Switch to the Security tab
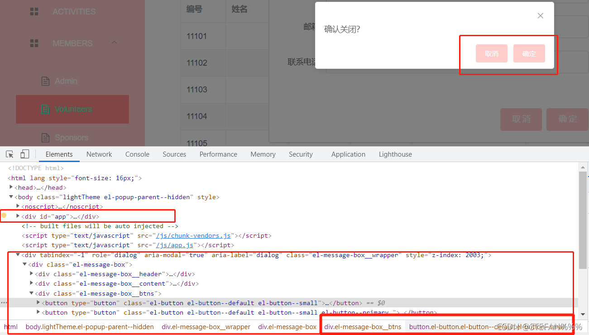589x335 pixels. click(x=301, y=154)
